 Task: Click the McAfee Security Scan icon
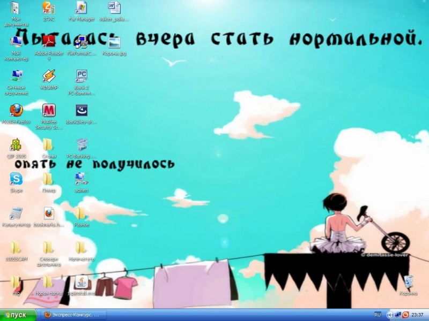pyautogui.click(x=48, y=111)
